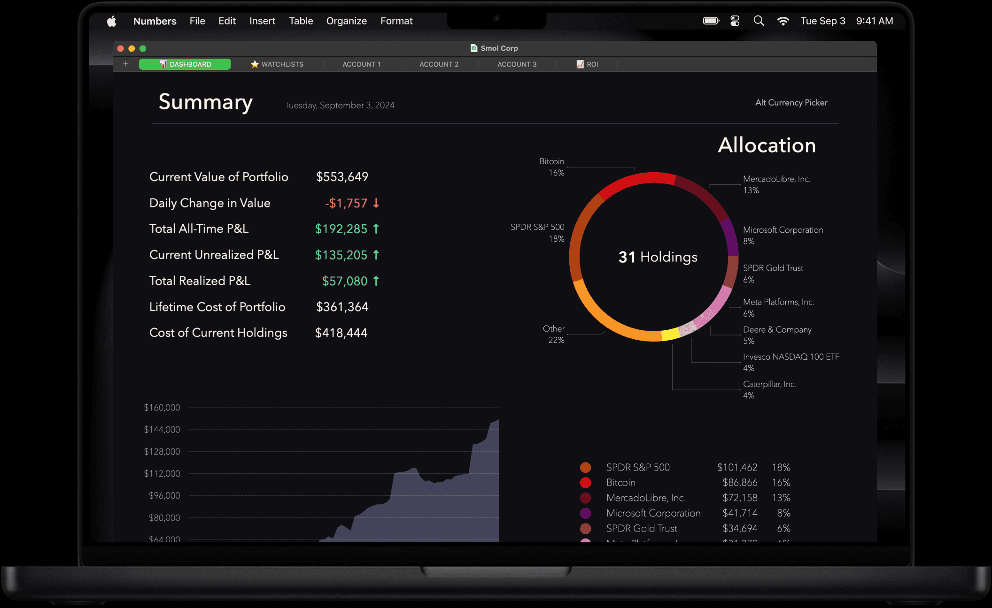Viewport: 992px width, 608px height.
Task: Open the Edit menu
Action: 227,21
